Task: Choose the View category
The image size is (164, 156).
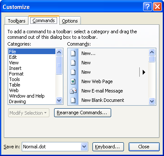Action: [x=32, y=63]
